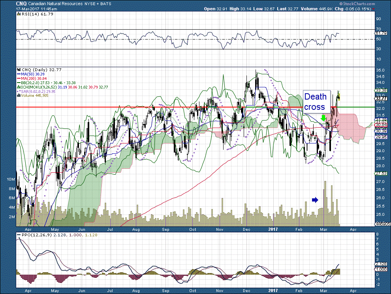Click the Ichimoku cloud icon in the legend
The width and height of the screenshot is (391, 294).
tap(19, 87)
